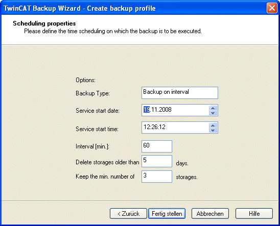Close the TwinCAT Backup Wizard window

click(x=272, y=8)
